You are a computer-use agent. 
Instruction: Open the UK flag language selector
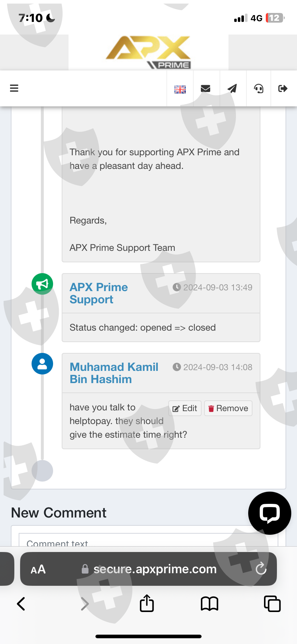(x=180, y=89)
